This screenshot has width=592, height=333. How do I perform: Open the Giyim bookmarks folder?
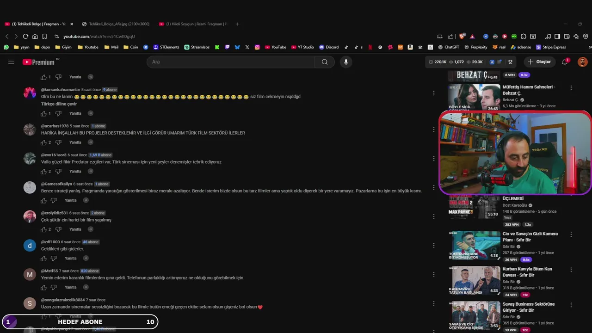point(63,47)
